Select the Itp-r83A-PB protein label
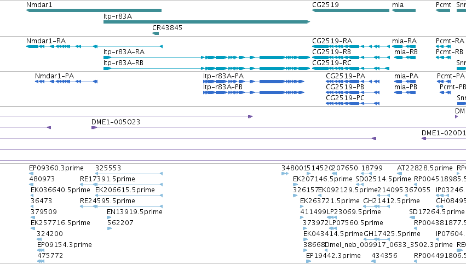The image size is (466, 264). [223, 87]
